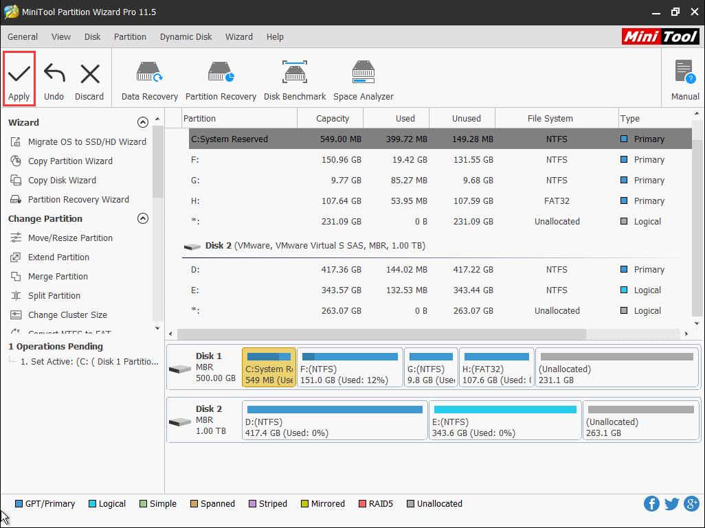Start the Partition Recovery Wizard
705x528 pixels.
69,200
